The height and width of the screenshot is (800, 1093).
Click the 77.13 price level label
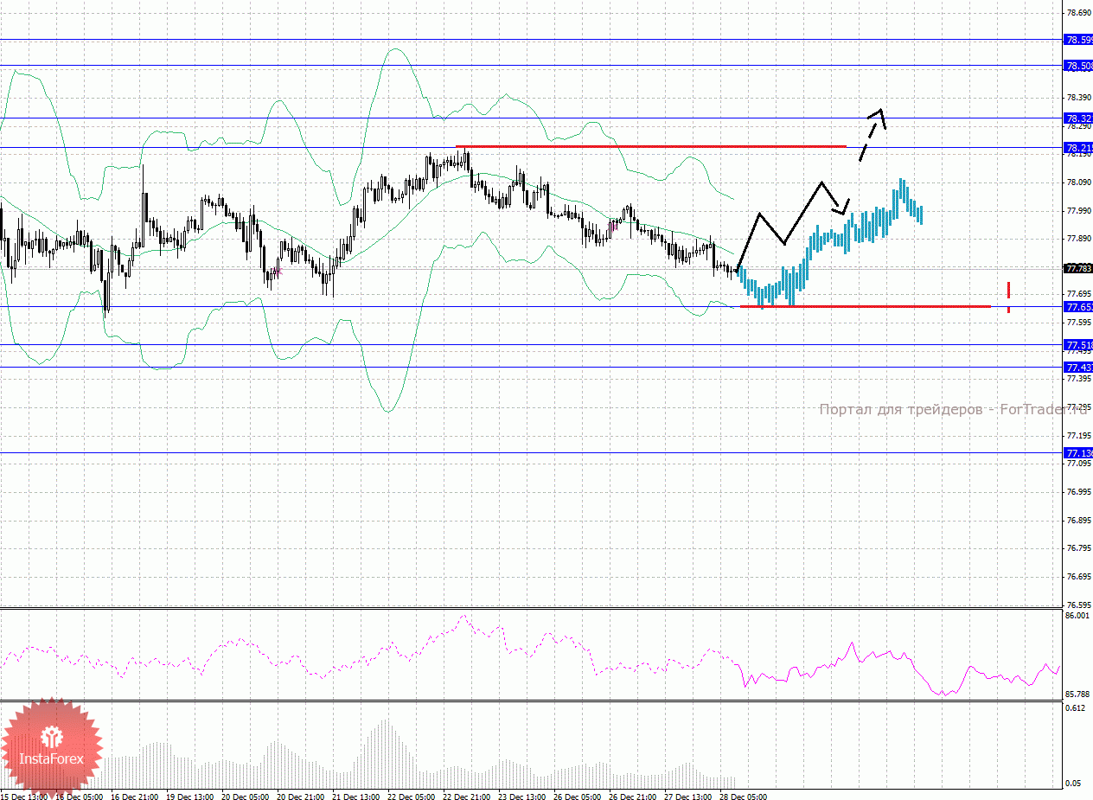click(1077, 453)
